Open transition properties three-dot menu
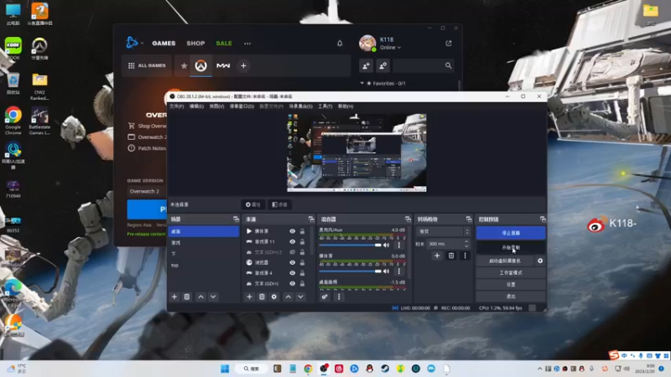The image size is (671, 377). (466, 256)
